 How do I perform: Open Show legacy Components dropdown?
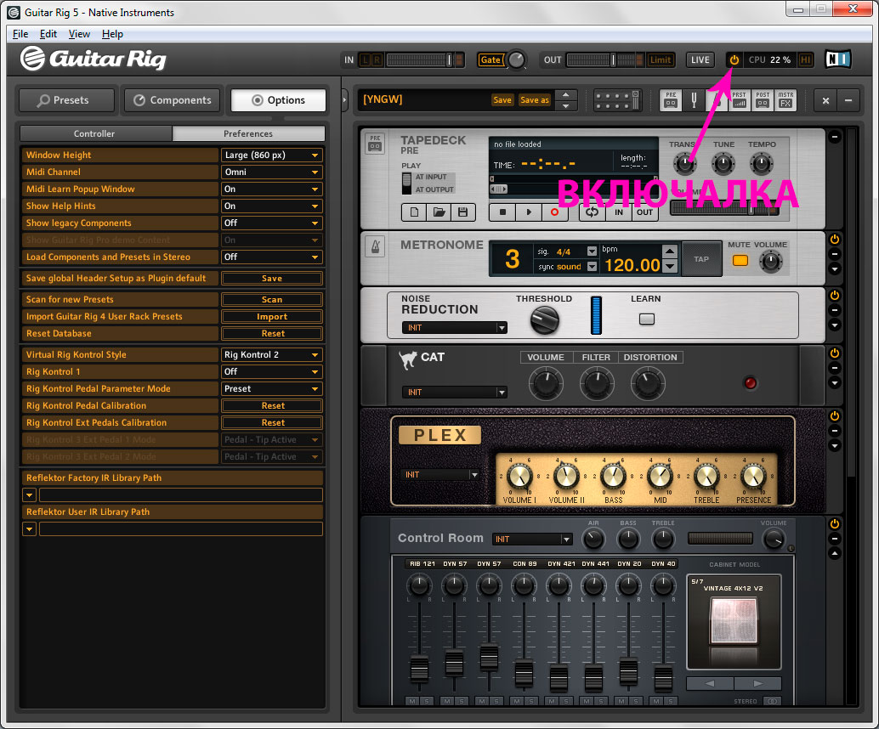tap(272, 223)
